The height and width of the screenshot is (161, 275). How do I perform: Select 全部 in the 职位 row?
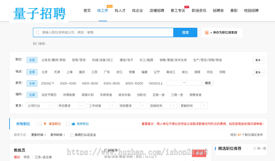(32, 60)
